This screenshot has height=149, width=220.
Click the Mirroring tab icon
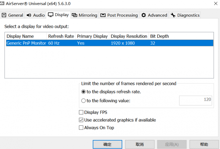coord(74,15)
